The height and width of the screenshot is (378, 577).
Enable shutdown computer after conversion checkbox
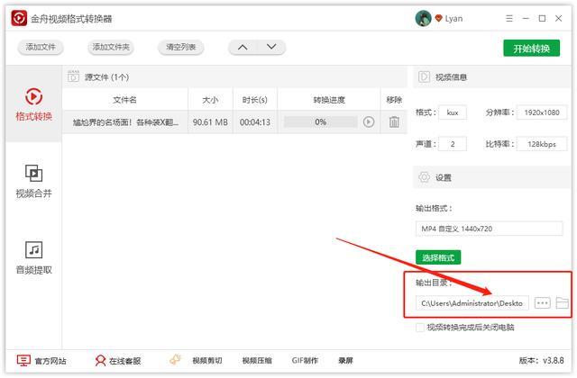(420, 328)
